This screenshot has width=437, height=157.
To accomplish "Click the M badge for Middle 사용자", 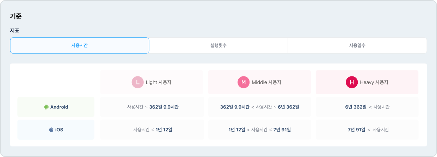I will pos(243,82).
